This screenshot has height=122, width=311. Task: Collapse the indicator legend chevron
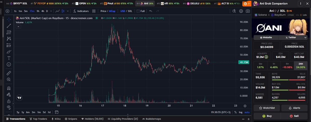click(x=18, y=27)
